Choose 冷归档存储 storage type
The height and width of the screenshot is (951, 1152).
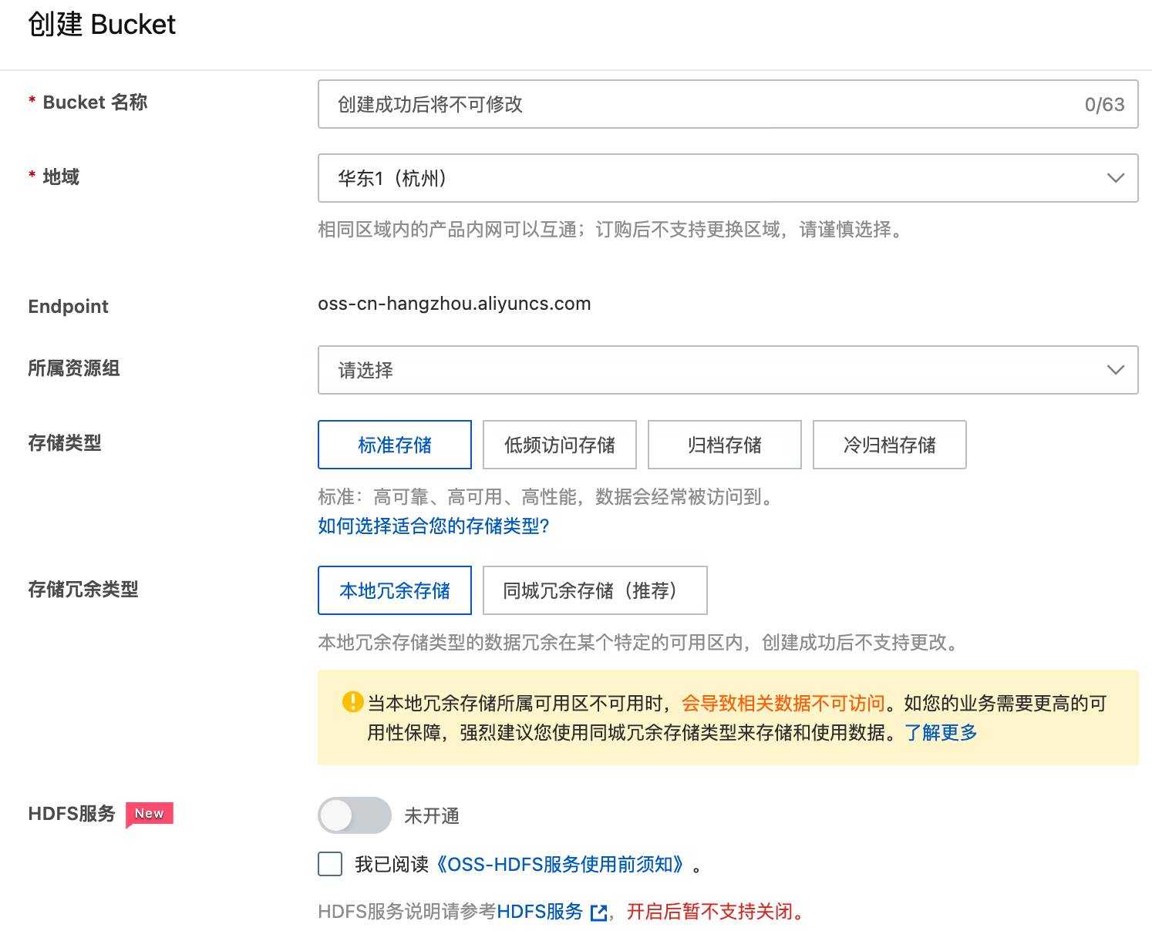[889, 445]
